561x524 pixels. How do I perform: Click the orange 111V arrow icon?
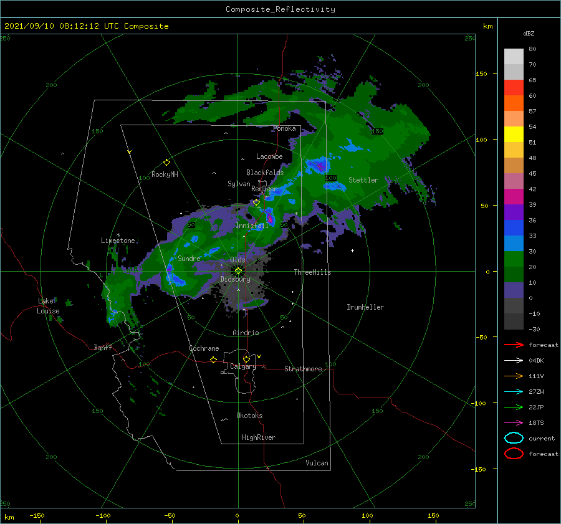pos(514,376)
